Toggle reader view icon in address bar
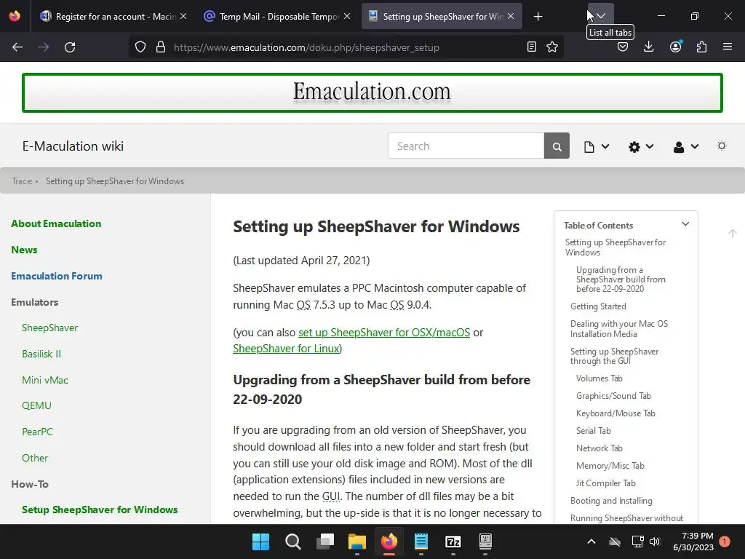The width and height of the screenshot is (745, 559). coord(532,47)
